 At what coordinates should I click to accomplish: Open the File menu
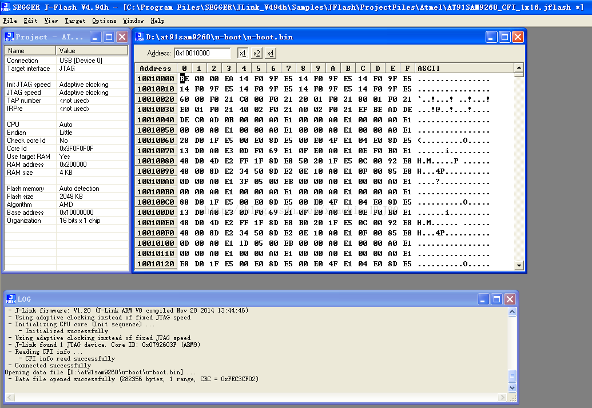point(10,21)
